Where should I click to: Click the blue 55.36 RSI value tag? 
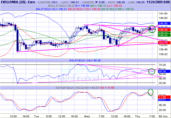pyautogui.click(x=164, y=71)
